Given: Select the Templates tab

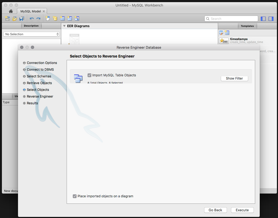Looking at the screenshot, I should 247,26.
